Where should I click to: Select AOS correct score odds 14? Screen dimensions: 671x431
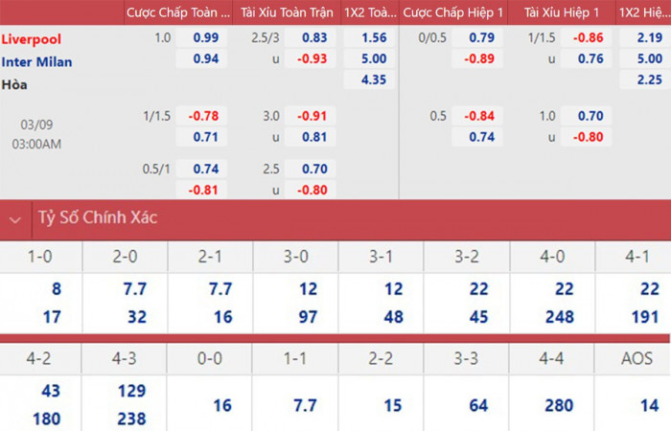tap(648, 405)
